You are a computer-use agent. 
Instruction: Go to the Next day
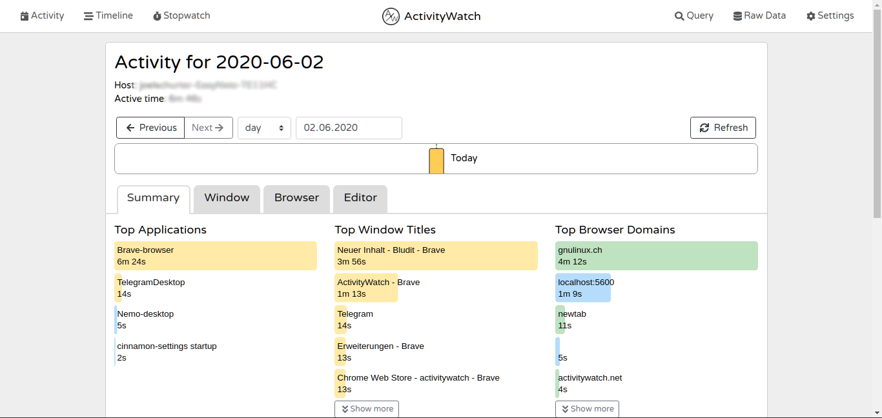click(x=209, y=128)
